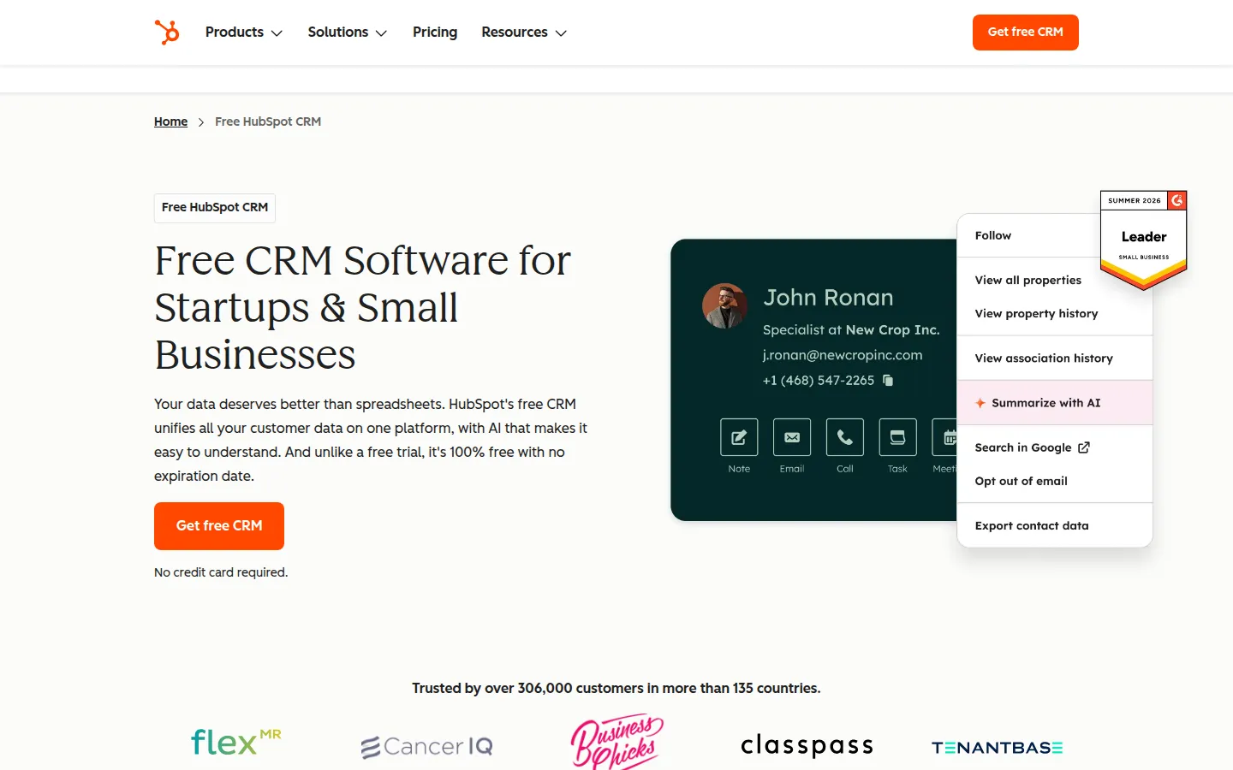Click external link icon next to Search in Google

coord(1084,447)
